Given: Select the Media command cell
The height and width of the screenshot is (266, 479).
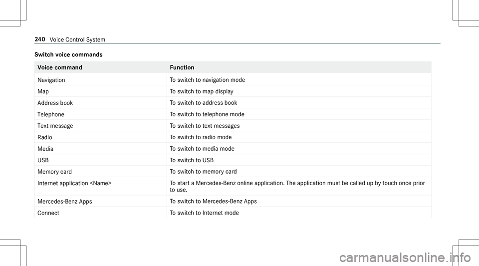Looking at the screenshot, I should [45, 149].
